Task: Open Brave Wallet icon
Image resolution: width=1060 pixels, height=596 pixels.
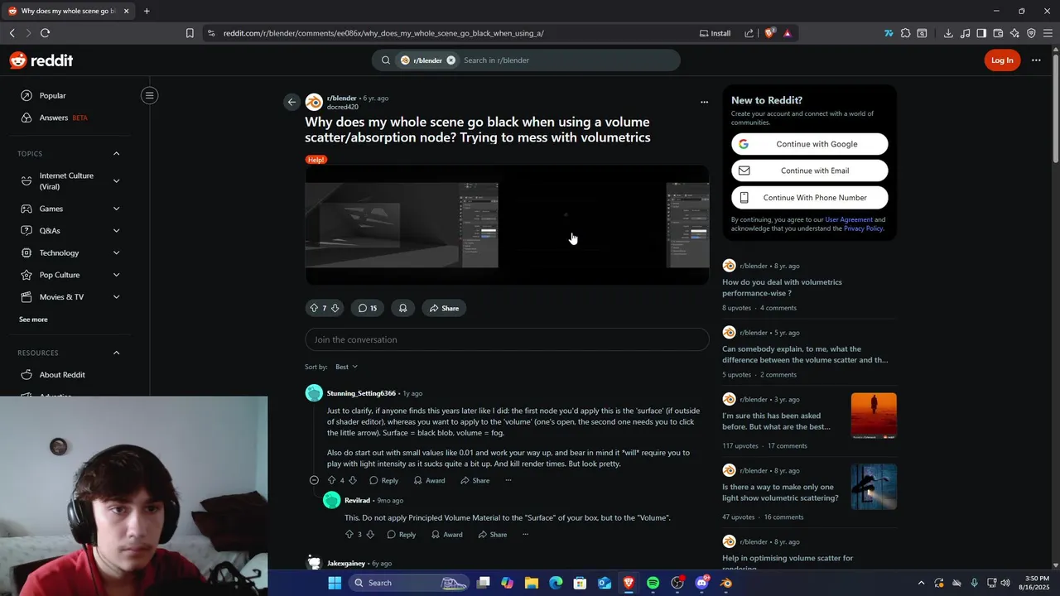Action: click(x=998, y=33)
